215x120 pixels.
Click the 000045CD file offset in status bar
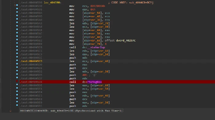coord(27,111)
